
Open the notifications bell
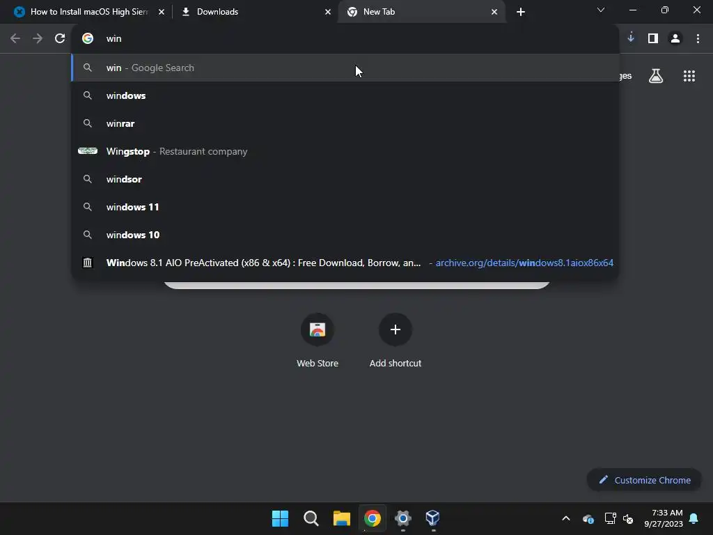click(x=694, y=518)
